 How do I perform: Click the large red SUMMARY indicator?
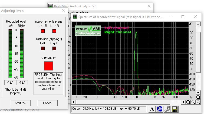[48, 66]
